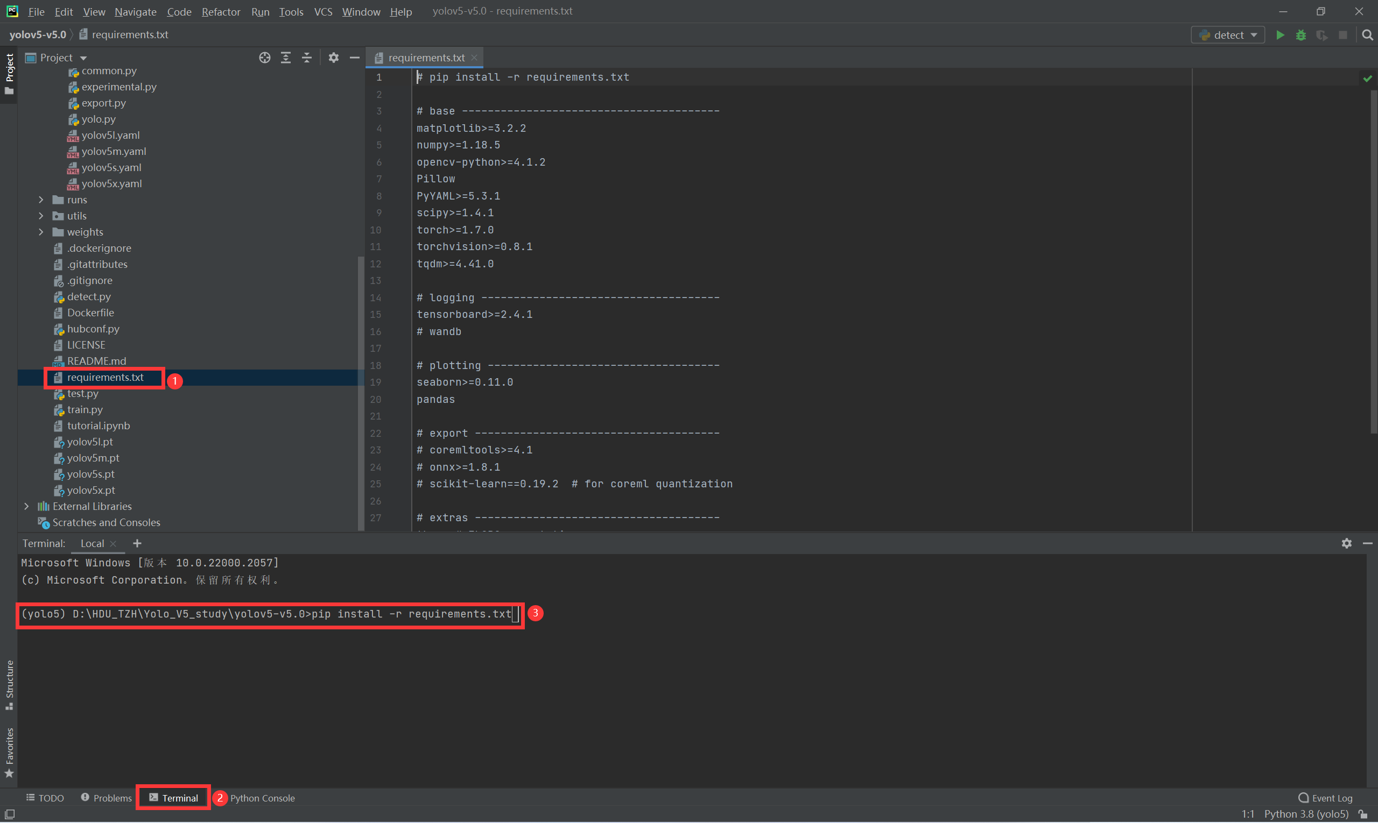
Task: Open the Navigate menu
Action: click(x=136, y=12)
